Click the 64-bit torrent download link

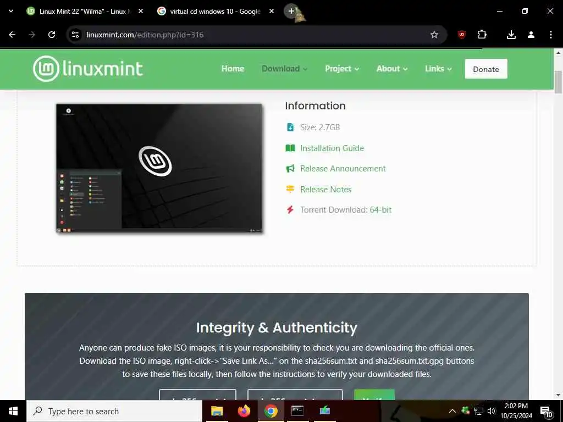click(380, 210)
